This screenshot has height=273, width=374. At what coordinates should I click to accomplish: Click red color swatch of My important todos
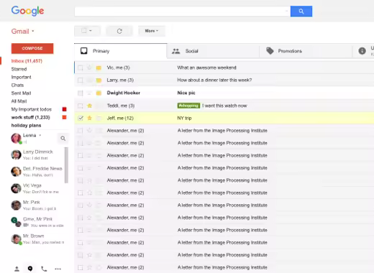click(64, 109)
